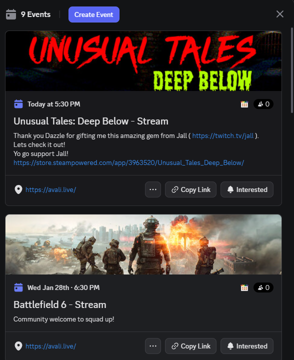Viewport: 294px width, 360px height.
Task: Click the Unusual Tales Deep Below banner image
Action: click(143, 61)
